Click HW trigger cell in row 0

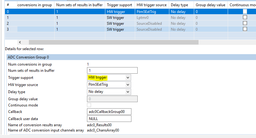[120, 12]
